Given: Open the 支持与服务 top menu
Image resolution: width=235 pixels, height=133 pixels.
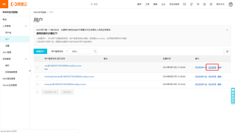Looking at the screenshot, I should (x=174, y=4).
